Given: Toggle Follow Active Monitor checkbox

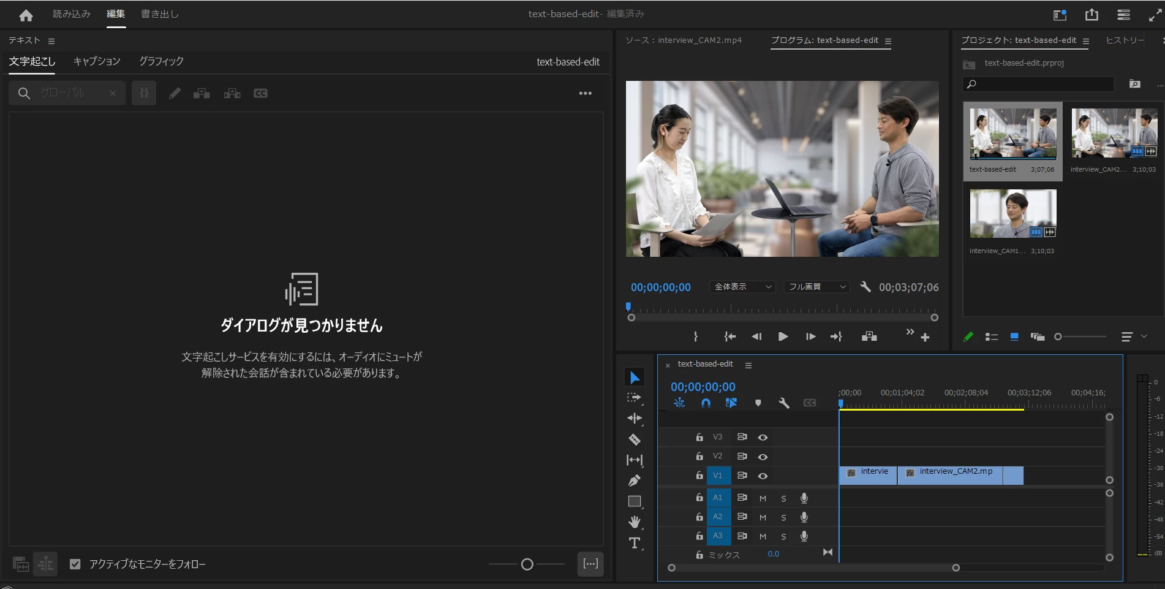Looking at the screenshot, I should [x=75, y=564].
